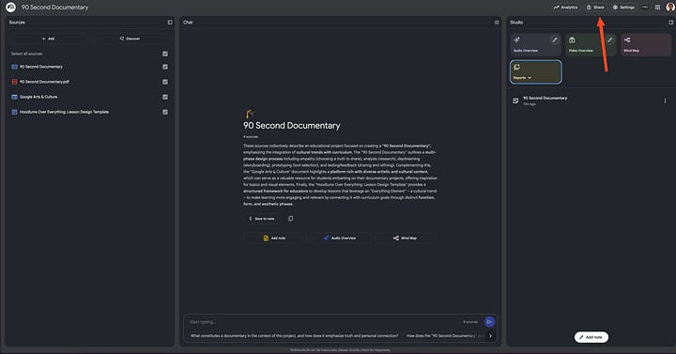The width and height of the screenshot is (676, 354).
Task: Open Discover sources
Action: (130, 38)
